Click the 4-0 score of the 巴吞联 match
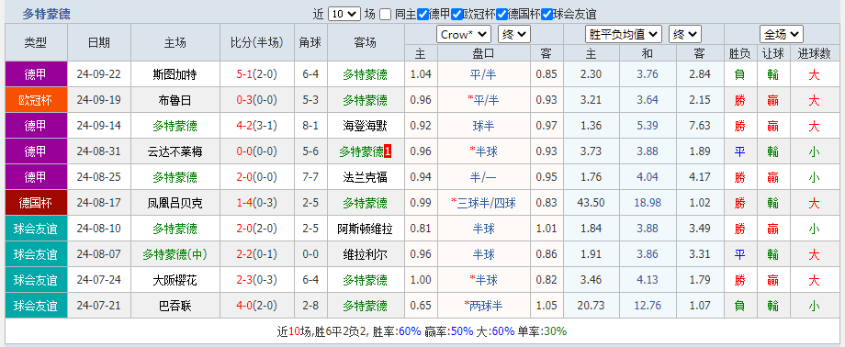Image resolution: width=845 pixels, height=347 pixels. (x=244, y=306)
